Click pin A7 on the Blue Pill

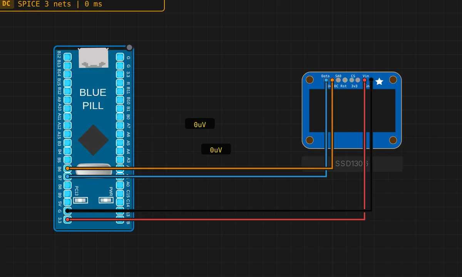pos(121,125)
